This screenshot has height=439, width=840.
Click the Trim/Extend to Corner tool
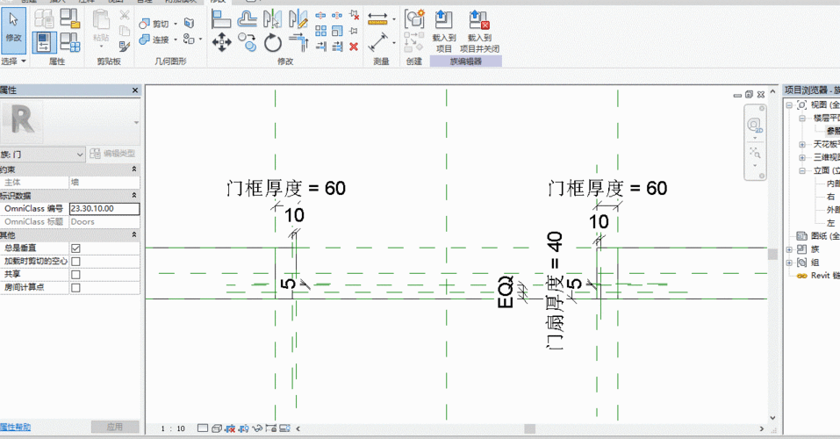pyautogui.click(x=298, y=42)
